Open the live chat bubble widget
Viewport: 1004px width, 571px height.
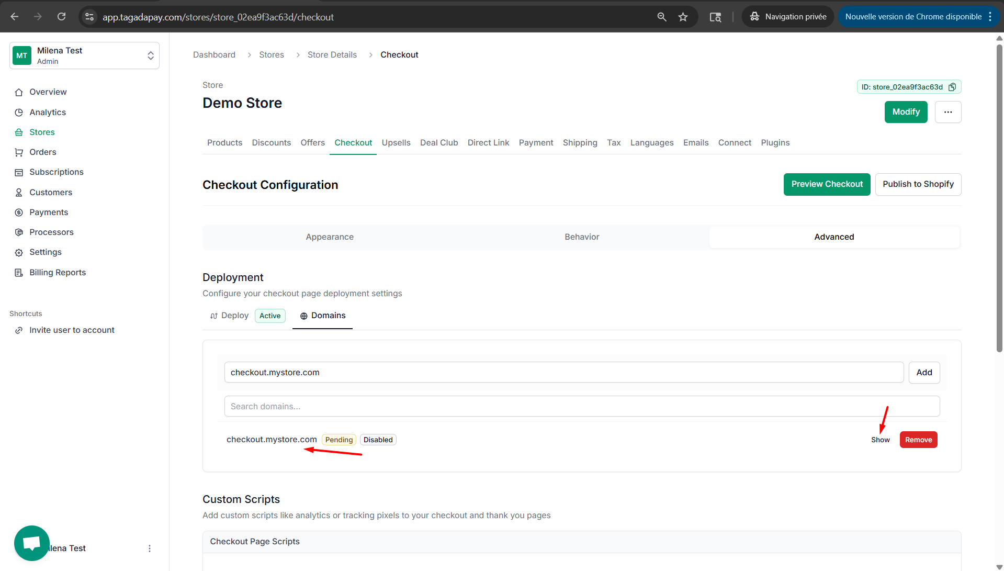32,543
